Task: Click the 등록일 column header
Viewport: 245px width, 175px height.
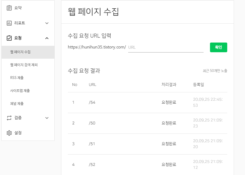Action: (x=199, y=85)
